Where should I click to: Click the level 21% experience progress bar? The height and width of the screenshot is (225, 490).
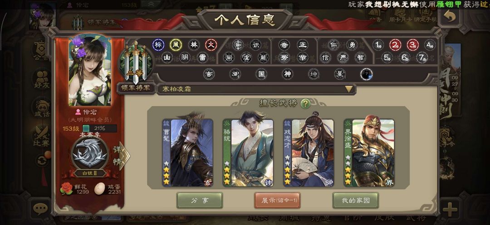click(x=100, y=128)
